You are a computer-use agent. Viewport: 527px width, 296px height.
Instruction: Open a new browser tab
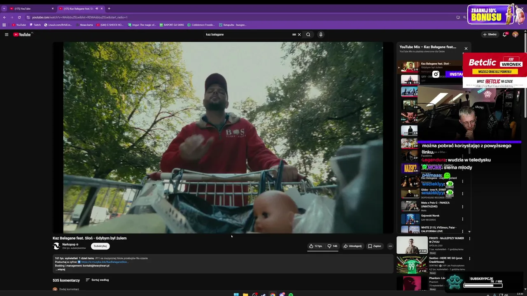[x=109, y=9]
